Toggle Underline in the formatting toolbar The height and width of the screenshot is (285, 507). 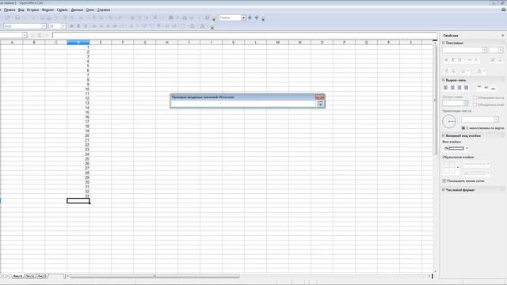[86, 26]
